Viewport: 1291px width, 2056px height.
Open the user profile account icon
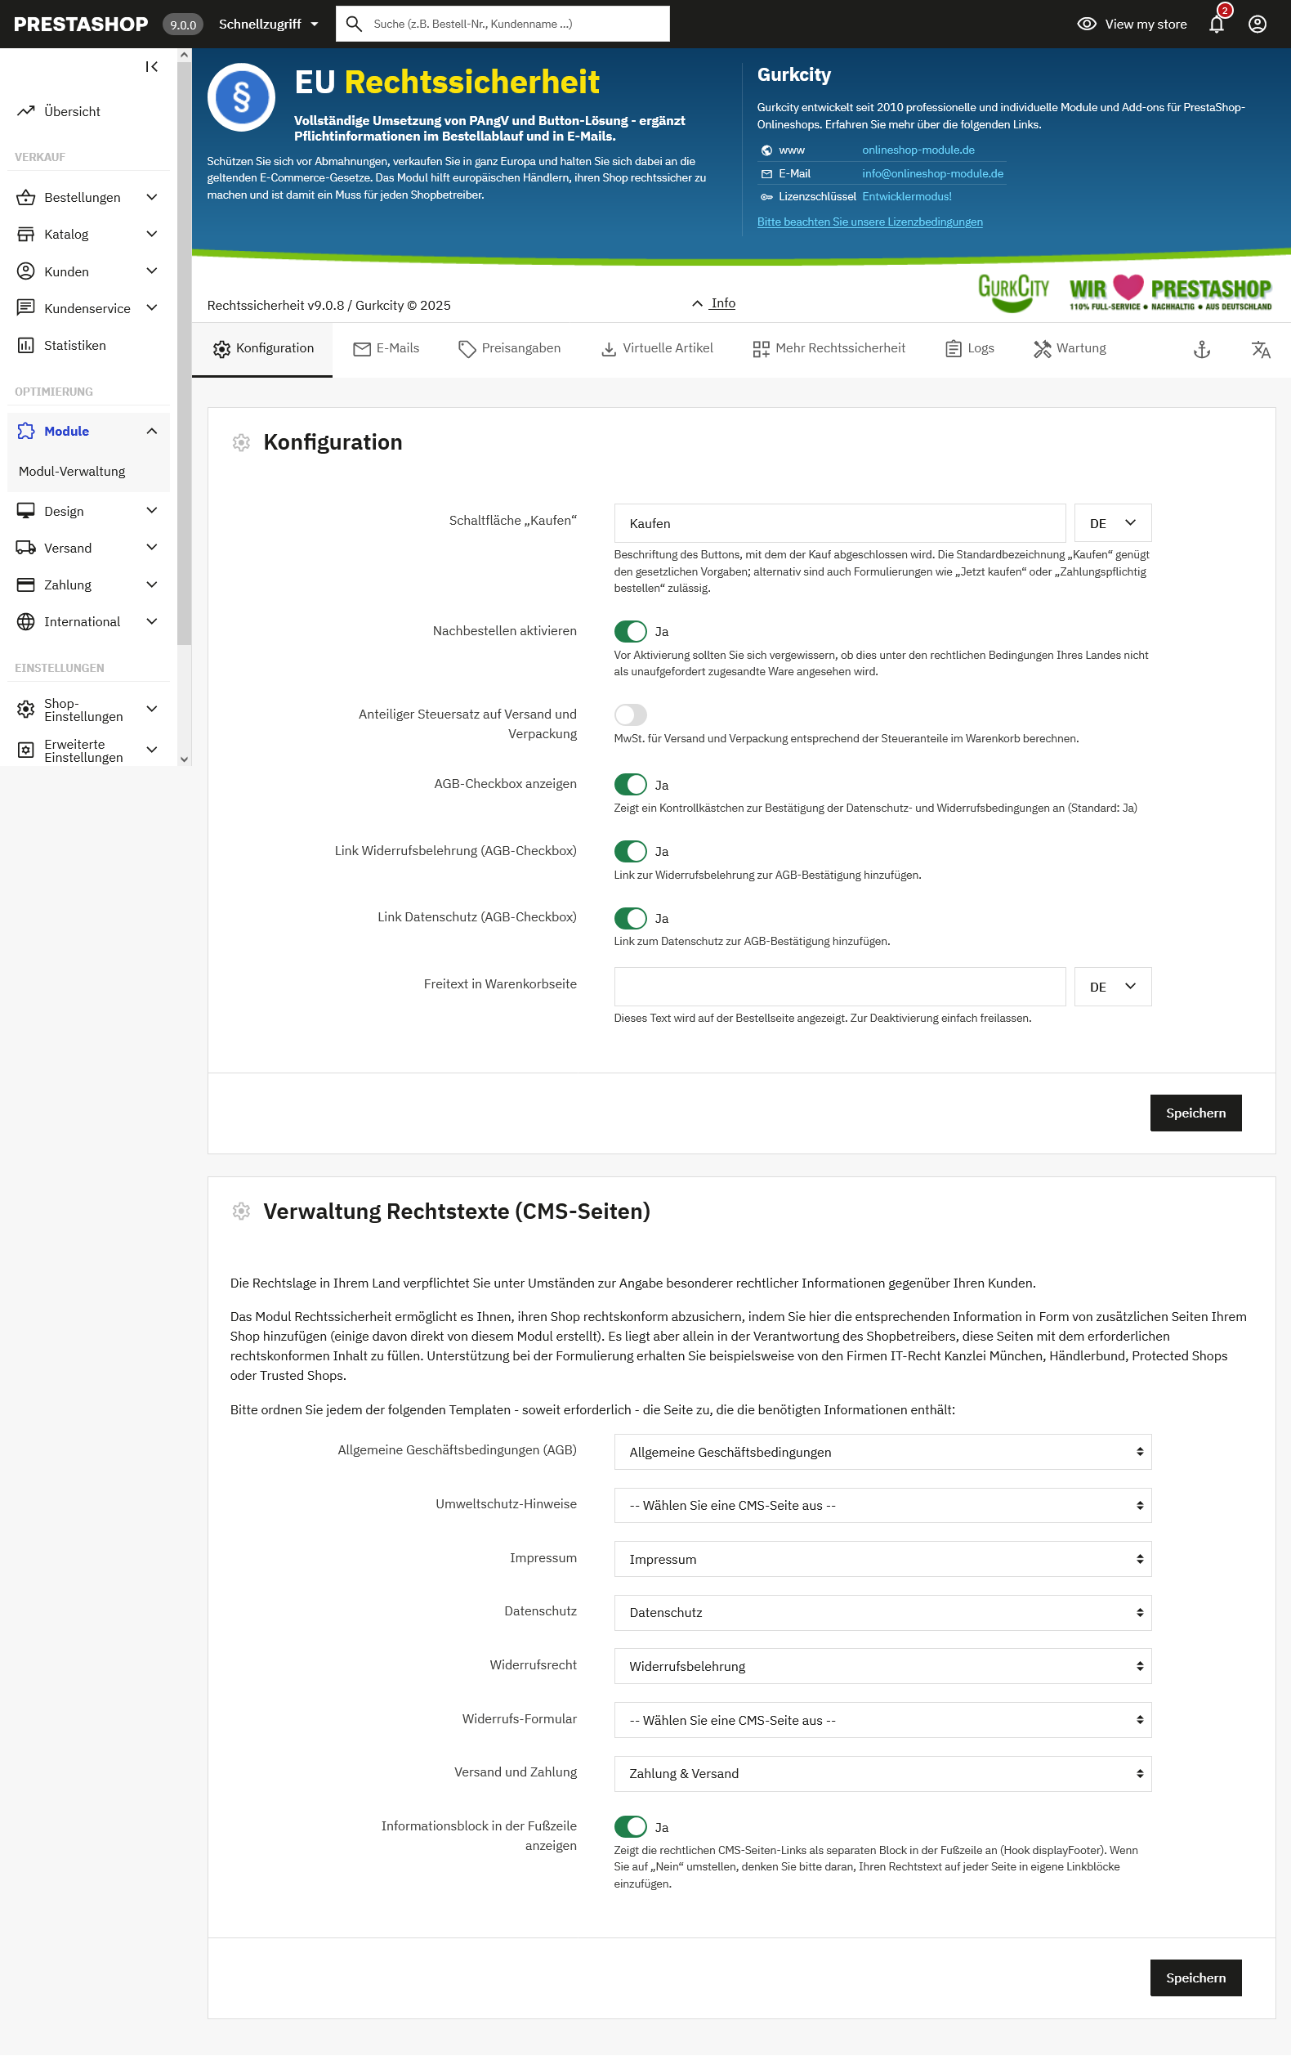click(x=1257, y=24)
